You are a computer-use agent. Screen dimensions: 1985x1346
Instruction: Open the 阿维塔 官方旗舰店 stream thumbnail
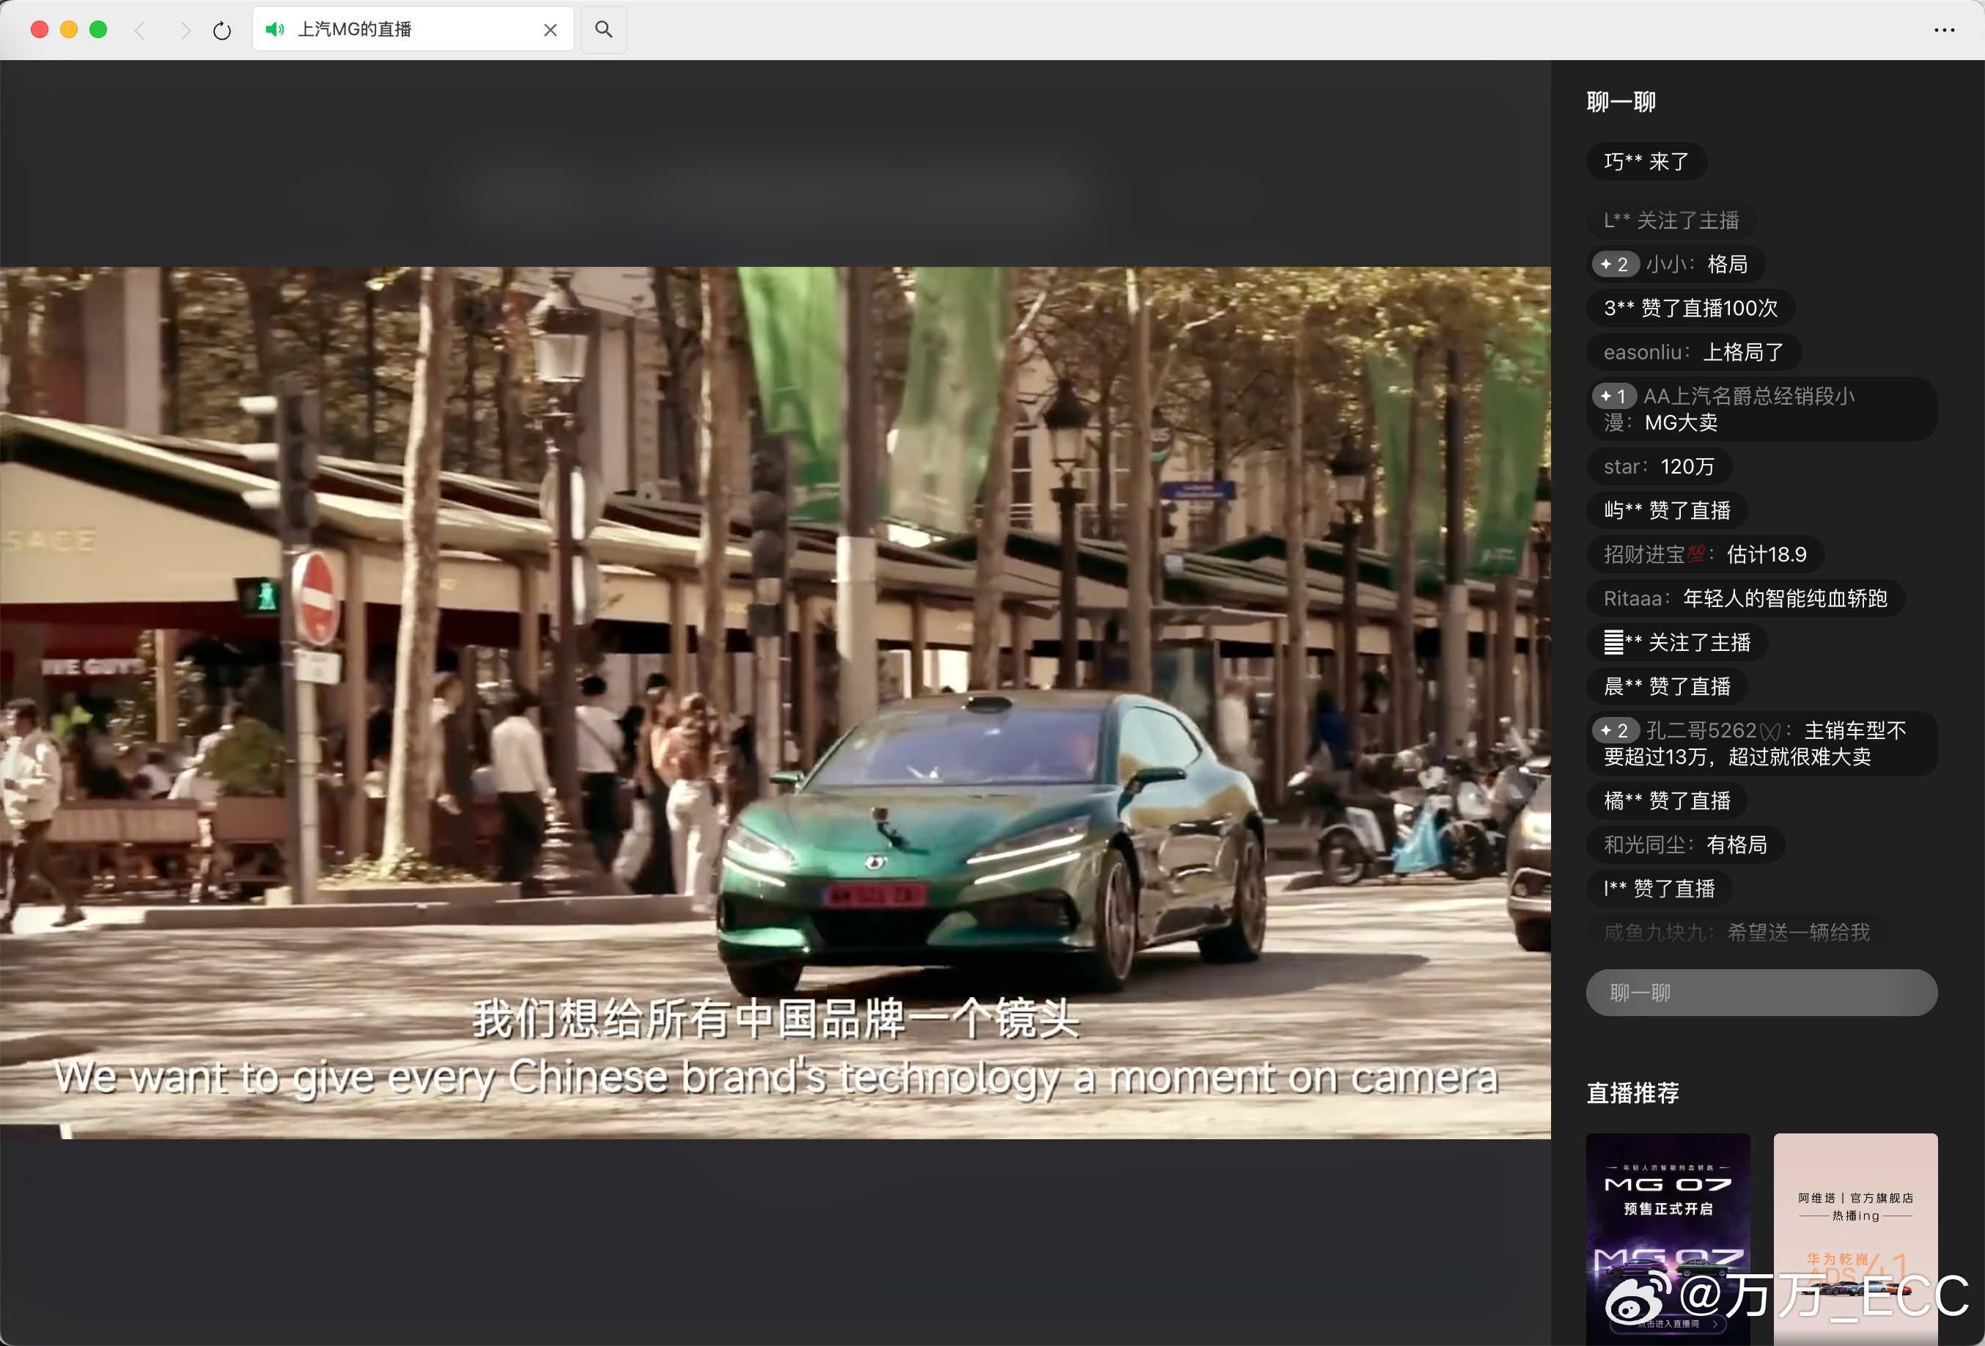1855,1238
